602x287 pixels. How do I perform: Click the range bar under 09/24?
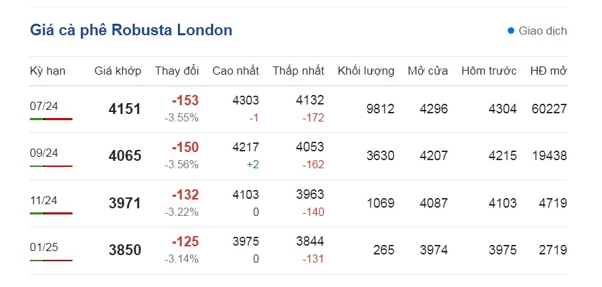[x=51, y=166]
